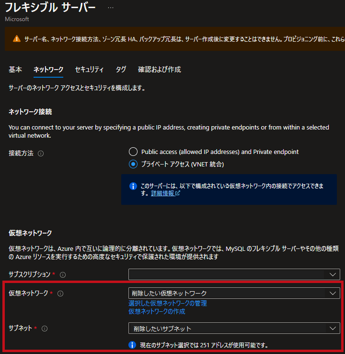Click the info icon next to 接続方法

41,153
